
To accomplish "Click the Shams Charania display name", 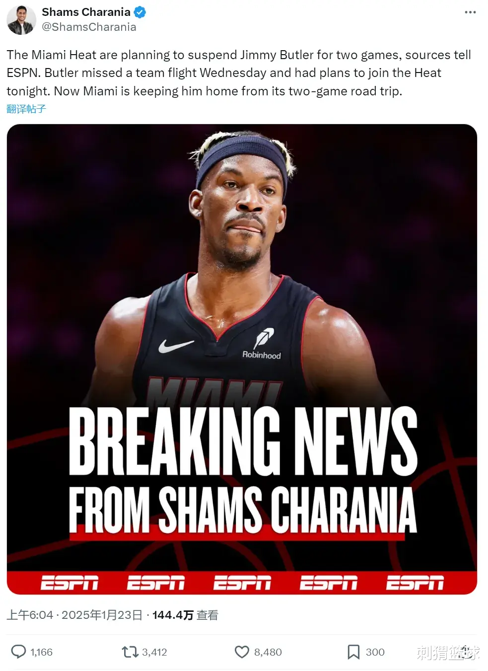I will [86, 12].
